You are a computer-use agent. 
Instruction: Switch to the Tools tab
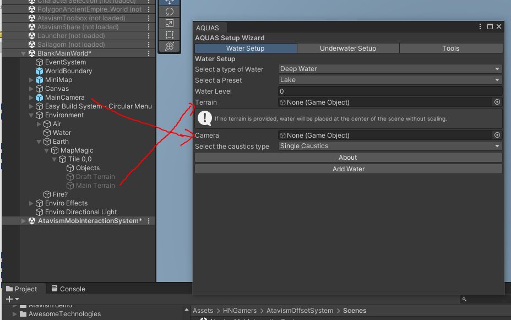(x=451, y=48)
